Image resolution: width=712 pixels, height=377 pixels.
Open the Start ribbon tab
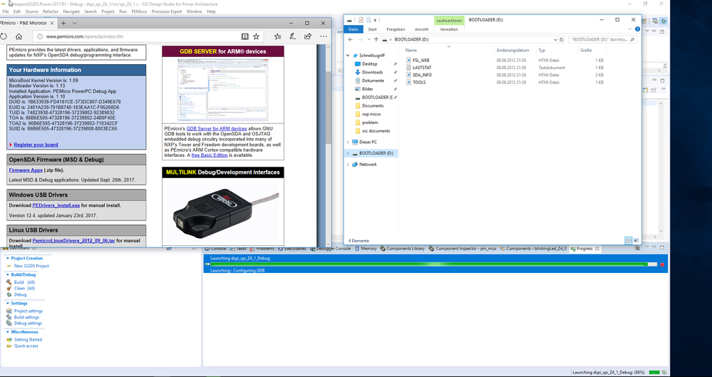click(372, 29)
